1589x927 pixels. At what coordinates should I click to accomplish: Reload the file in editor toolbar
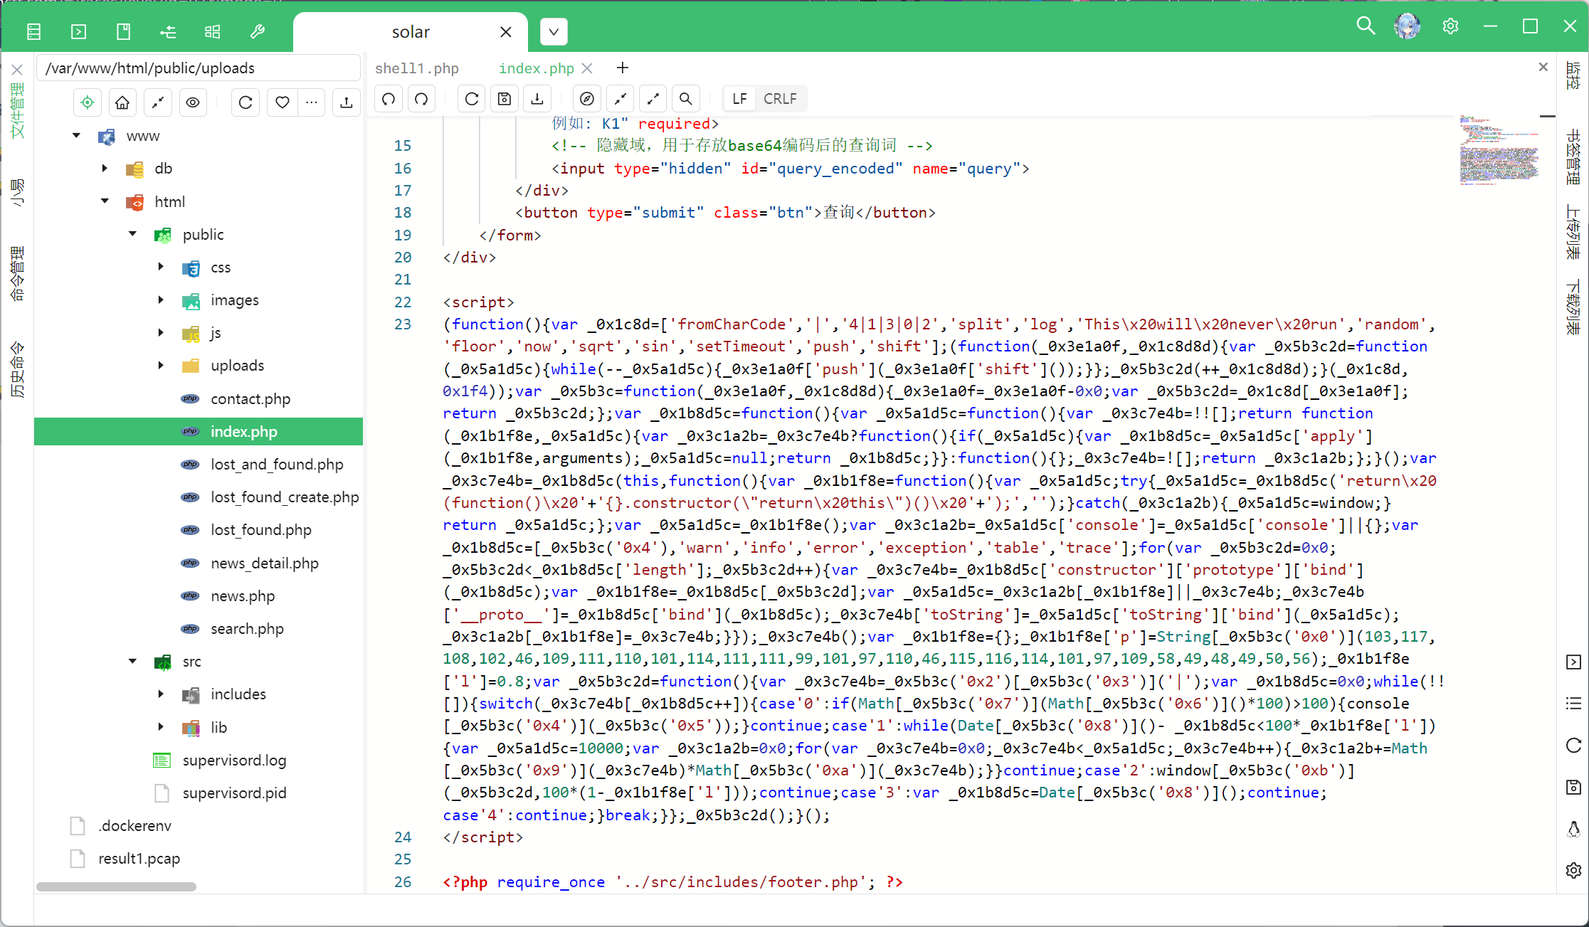[x=472, y=99]
